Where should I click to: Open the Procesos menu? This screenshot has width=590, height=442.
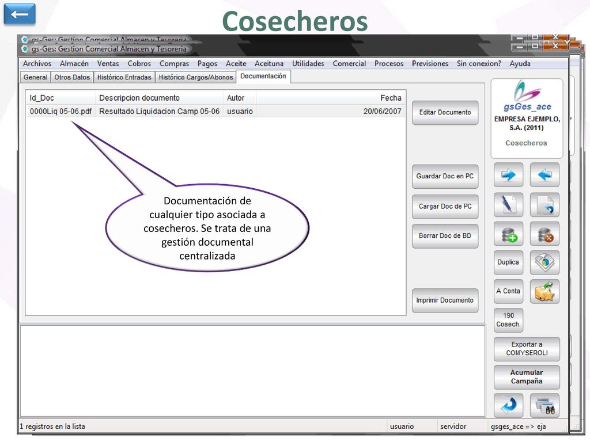(389, 63)
